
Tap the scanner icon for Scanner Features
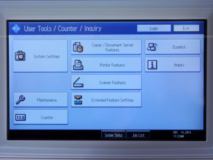tap(78, 82)
